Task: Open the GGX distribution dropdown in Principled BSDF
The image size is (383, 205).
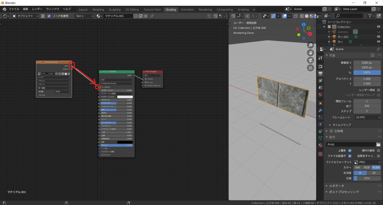Action: coord(117,80)
